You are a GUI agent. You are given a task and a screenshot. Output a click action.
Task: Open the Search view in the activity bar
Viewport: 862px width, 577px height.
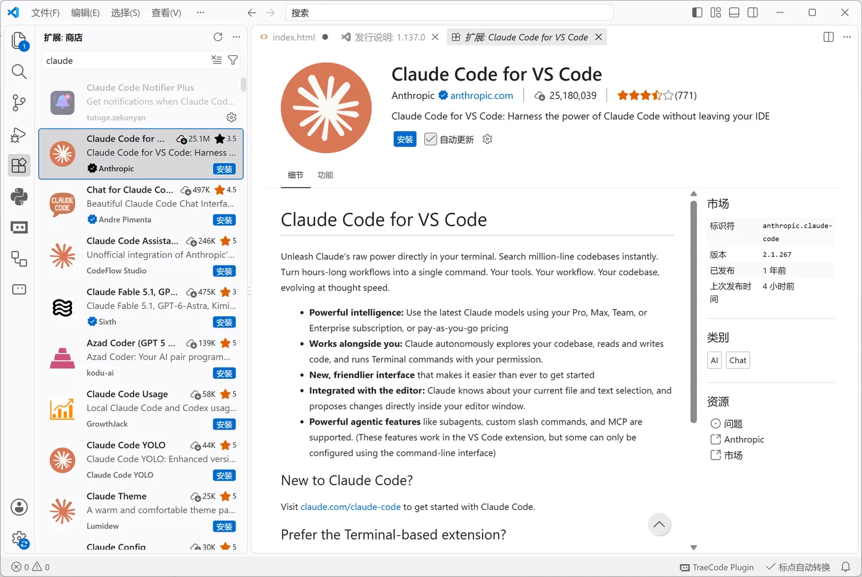point(19,72)
